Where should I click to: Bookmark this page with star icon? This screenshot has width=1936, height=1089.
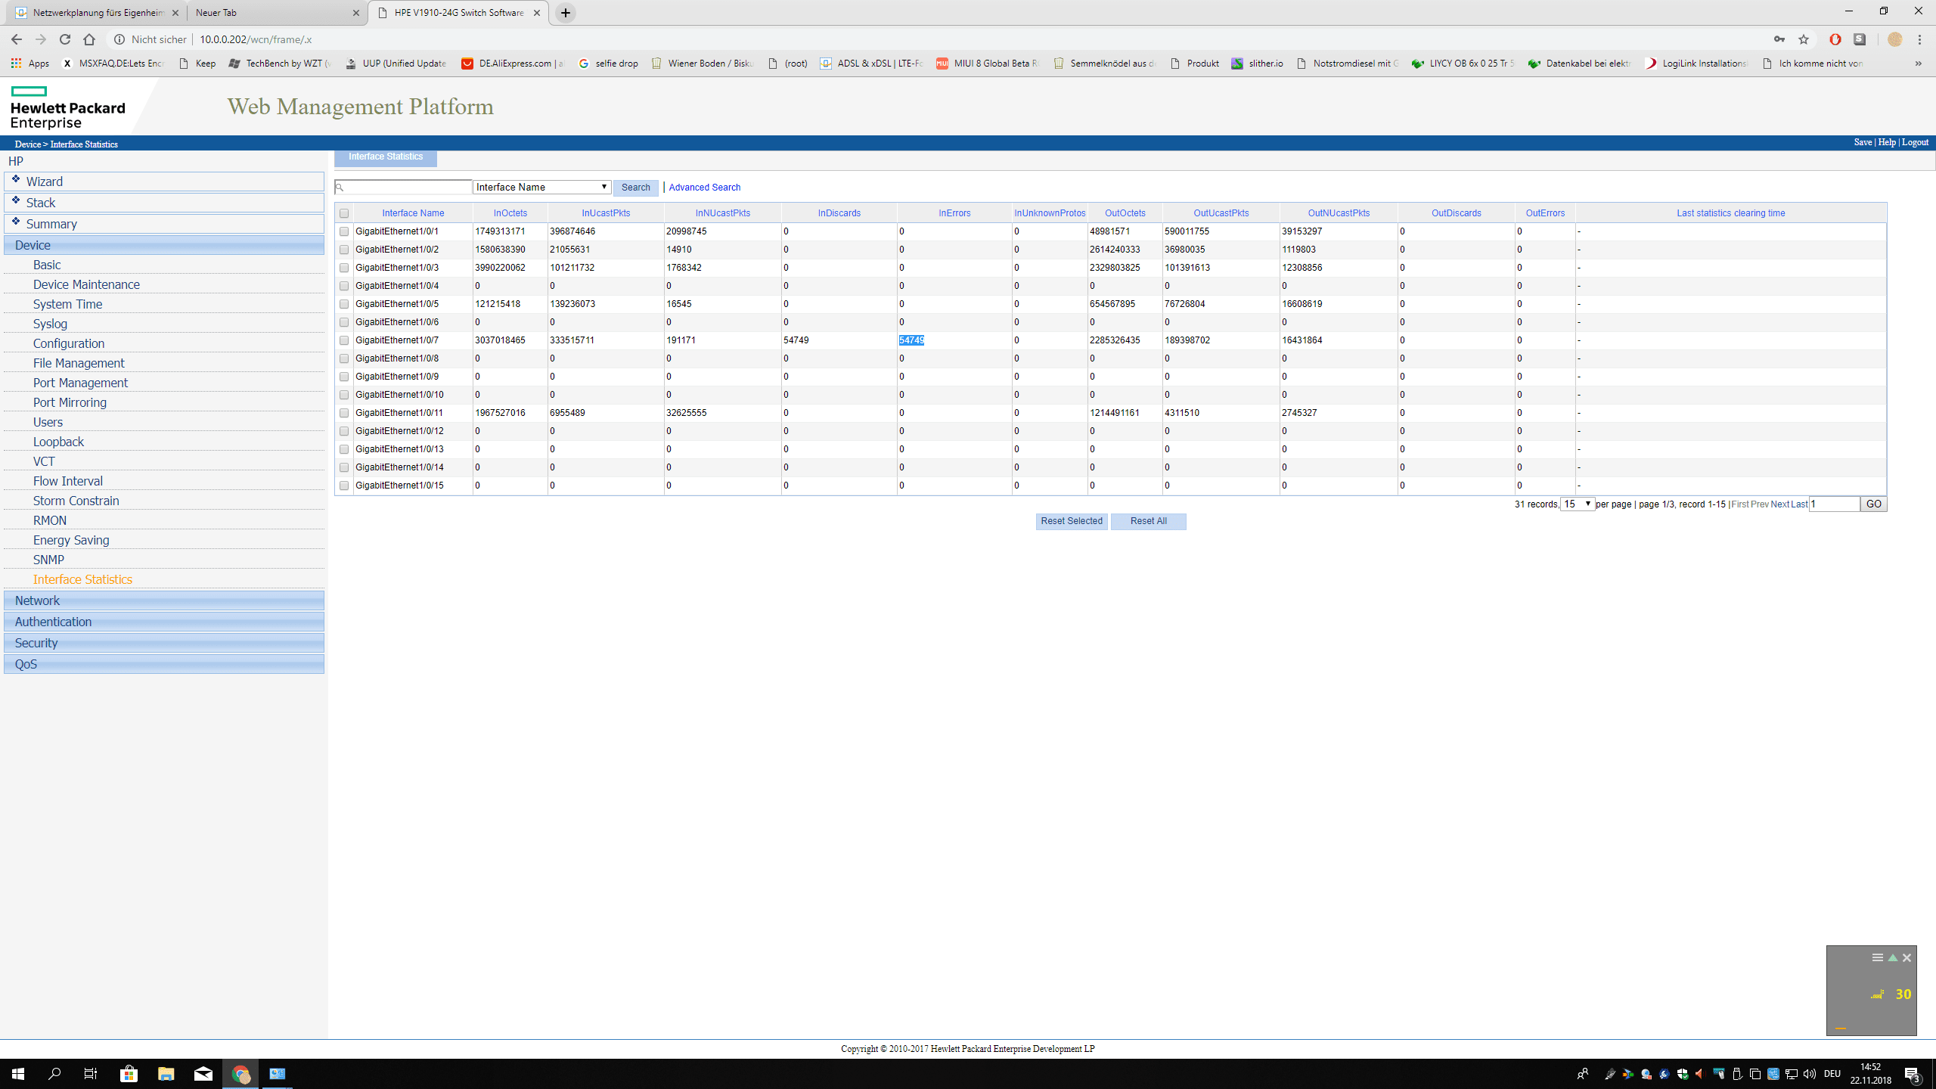point(1804,39)
